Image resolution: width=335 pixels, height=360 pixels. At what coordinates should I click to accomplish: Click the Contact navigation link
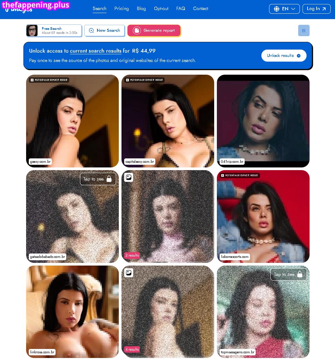point(200,9)
